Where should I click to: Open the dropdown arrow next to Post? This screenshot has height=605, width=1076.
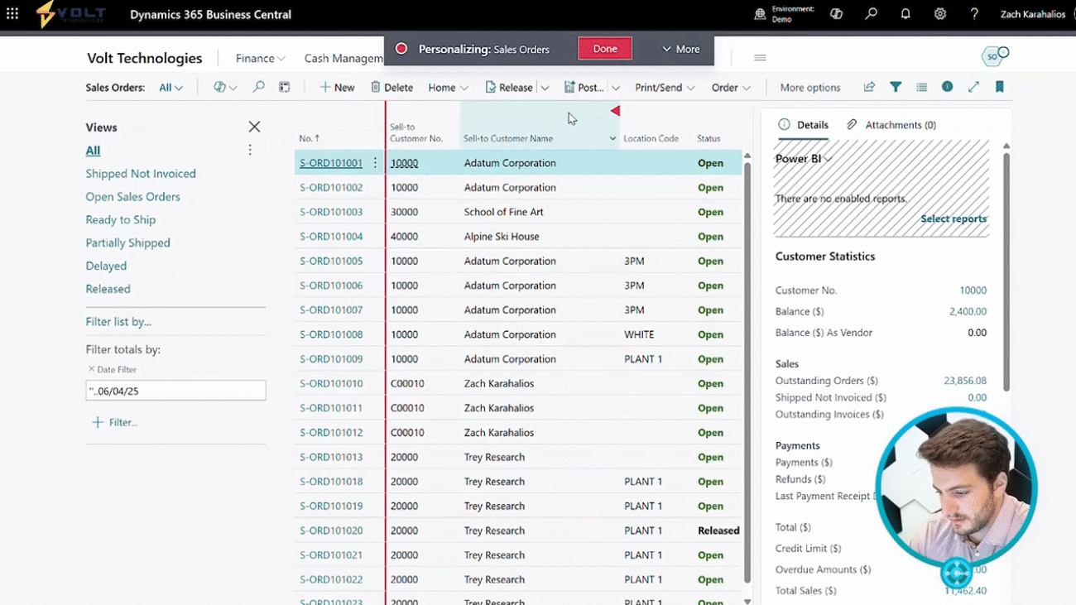pyautogui.click(x=616, y=88)
